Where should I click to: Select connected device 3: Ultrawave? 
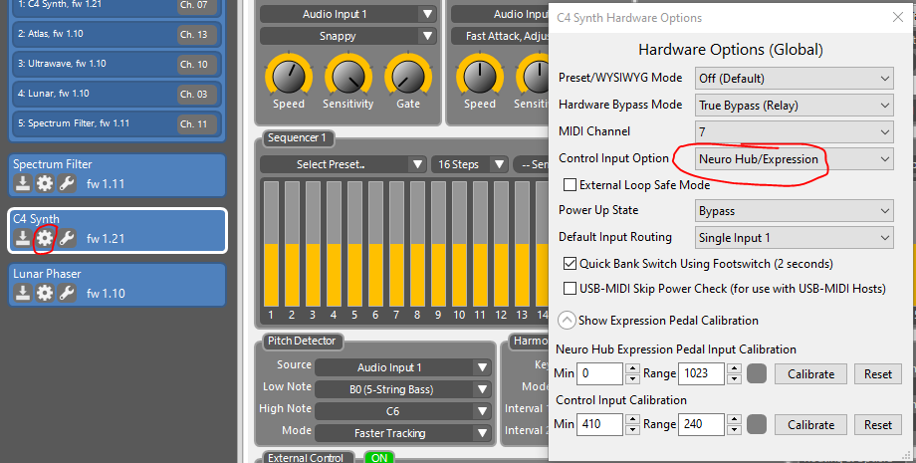[116, 64]
